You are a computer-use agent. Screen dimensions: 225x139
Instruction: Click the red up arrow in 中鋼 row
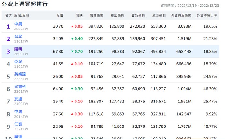72,26
